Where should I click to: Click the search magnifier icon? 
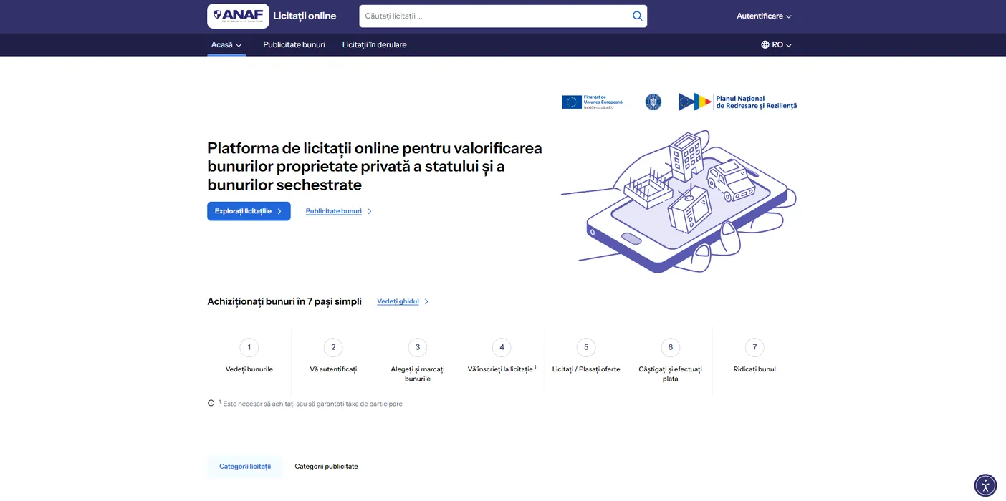tap(637, 16)
